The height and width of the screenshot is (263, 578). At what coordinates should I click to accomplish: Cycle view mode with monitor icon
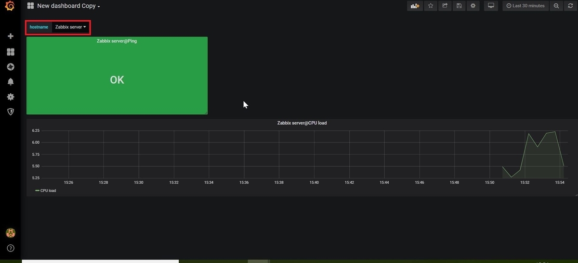coord(491,6)
